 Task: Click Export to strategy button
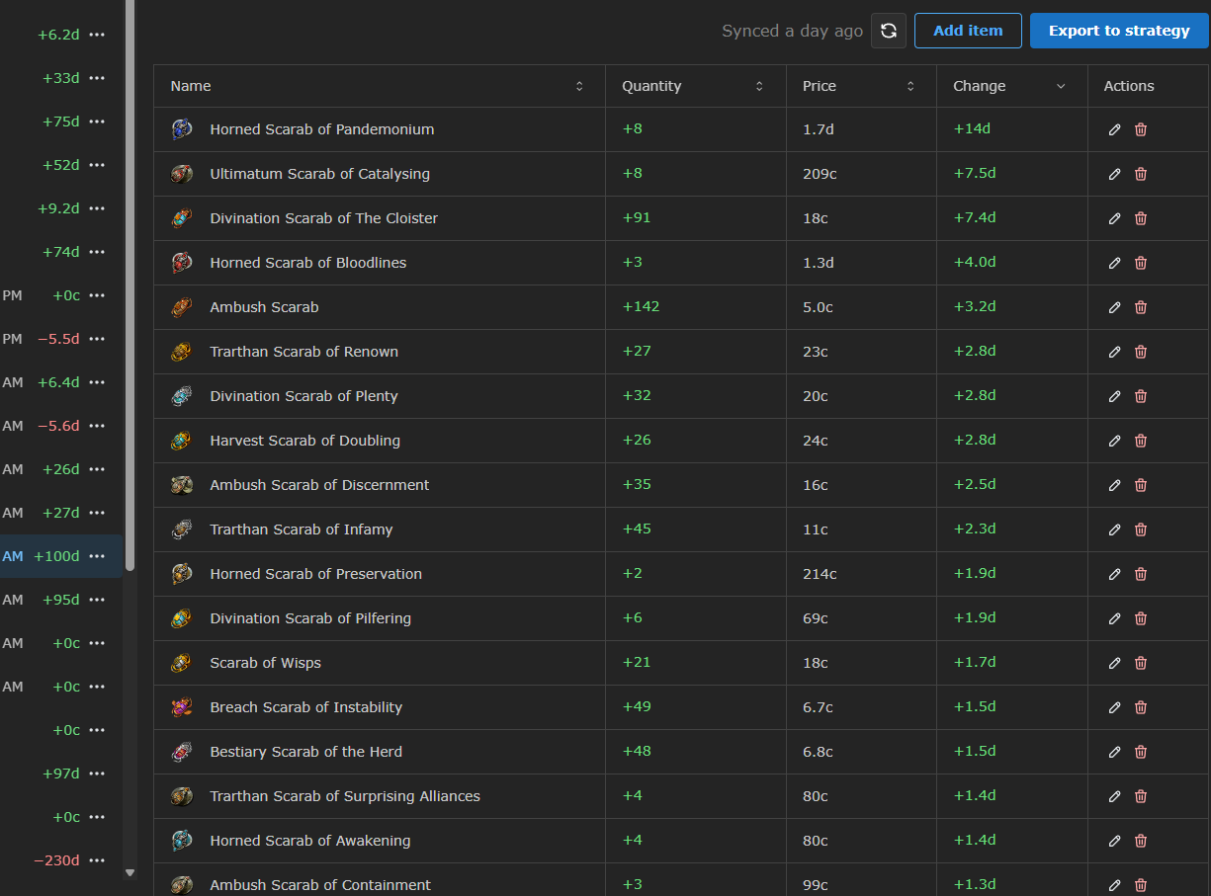click(x=1119, y=31)
